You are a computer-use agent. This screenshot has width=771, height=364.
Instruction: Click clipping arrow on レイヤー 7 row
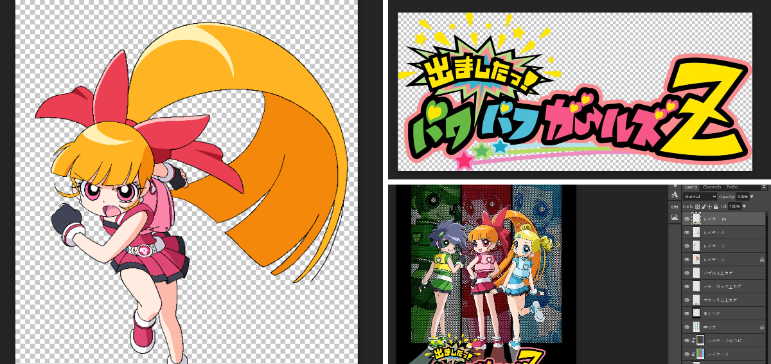pos(693,354)
